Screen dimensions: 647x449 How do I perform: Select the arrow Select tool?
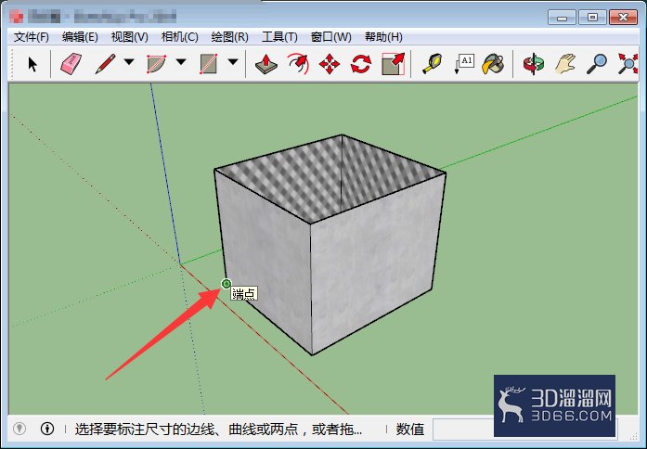pos(32,65)
